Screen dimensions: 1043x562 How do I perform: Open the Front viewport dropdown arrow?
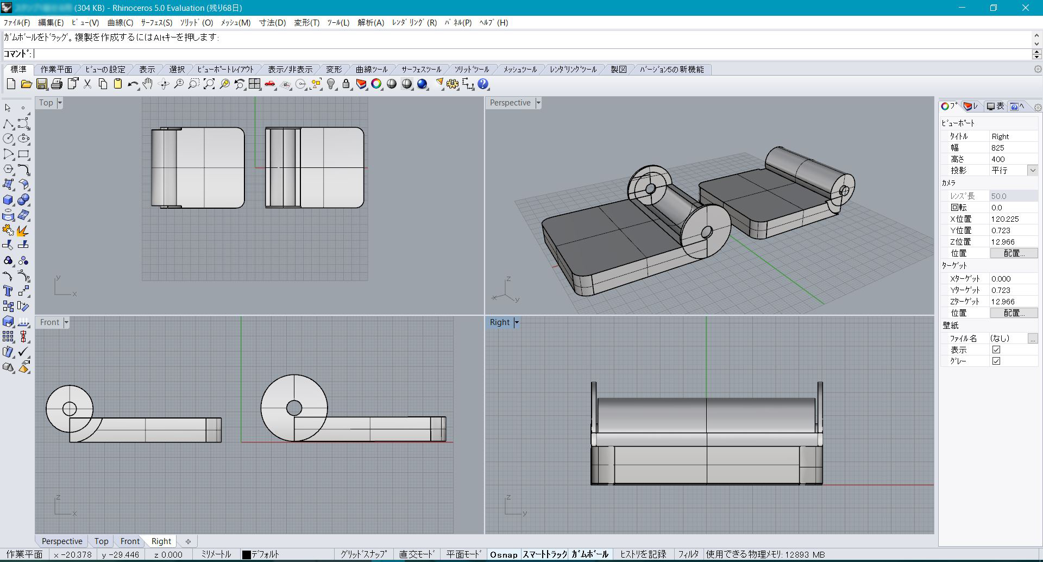(66, 322)
